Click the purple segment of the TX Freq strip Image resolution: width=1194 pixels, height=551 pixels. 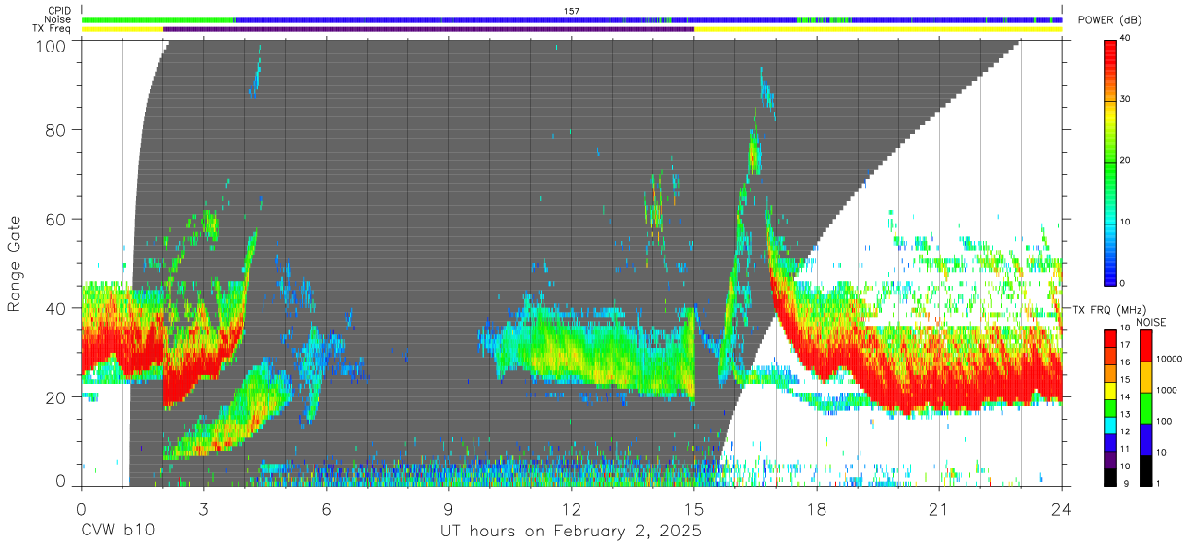tap(429, 29)
